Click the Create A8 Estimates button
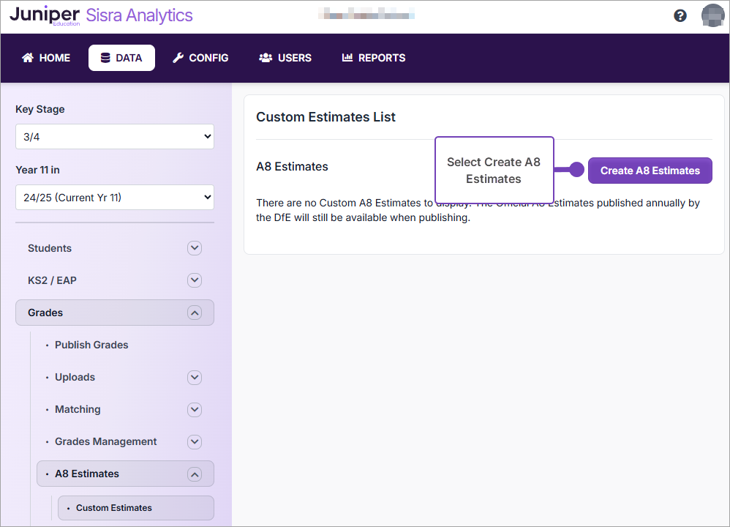Viewport: 730px width, 527px height. click(650, 171)
